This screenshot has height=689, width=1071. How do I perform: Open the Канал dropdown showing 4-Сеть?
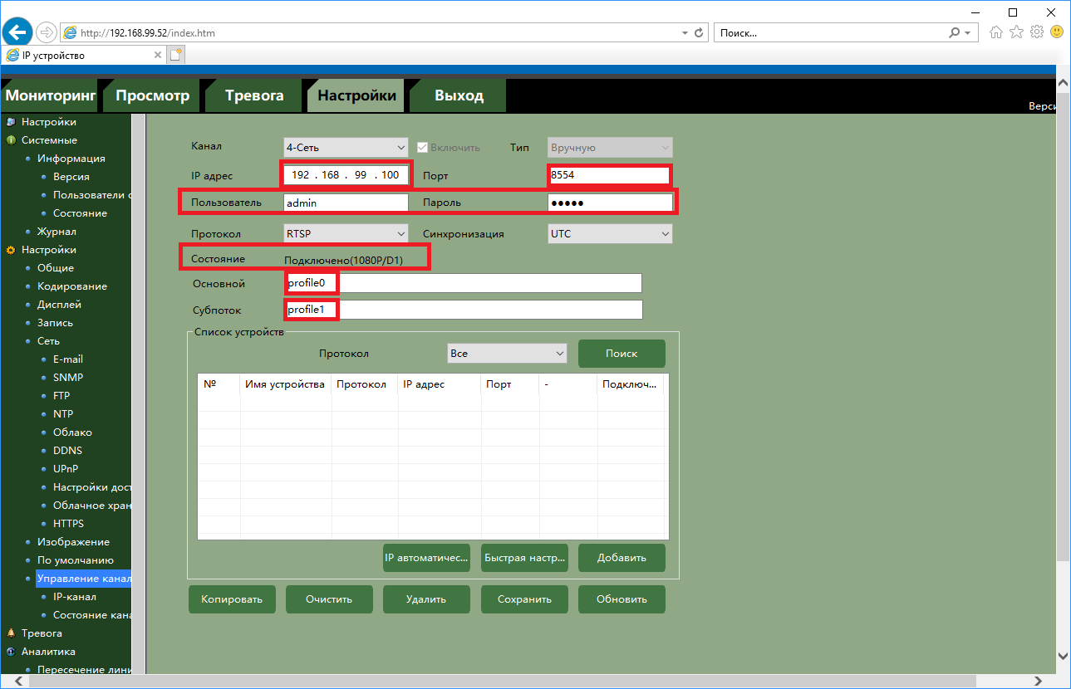pos(345,148)
